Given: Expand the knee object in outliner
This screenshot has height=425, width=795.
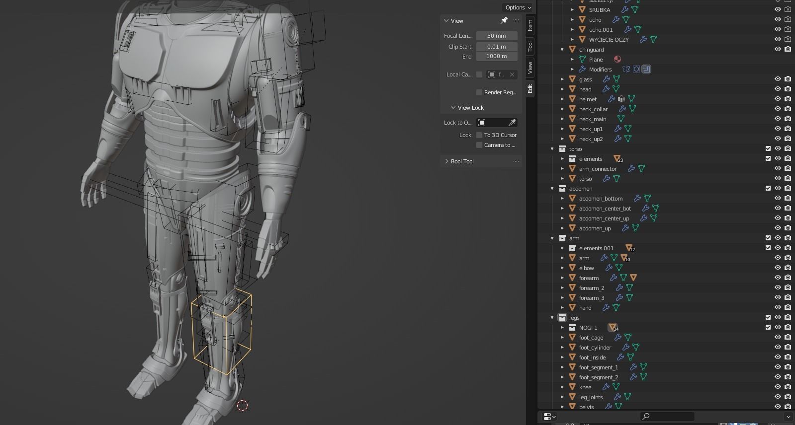Looking at the screenshot, I should [x=562, y=387].
